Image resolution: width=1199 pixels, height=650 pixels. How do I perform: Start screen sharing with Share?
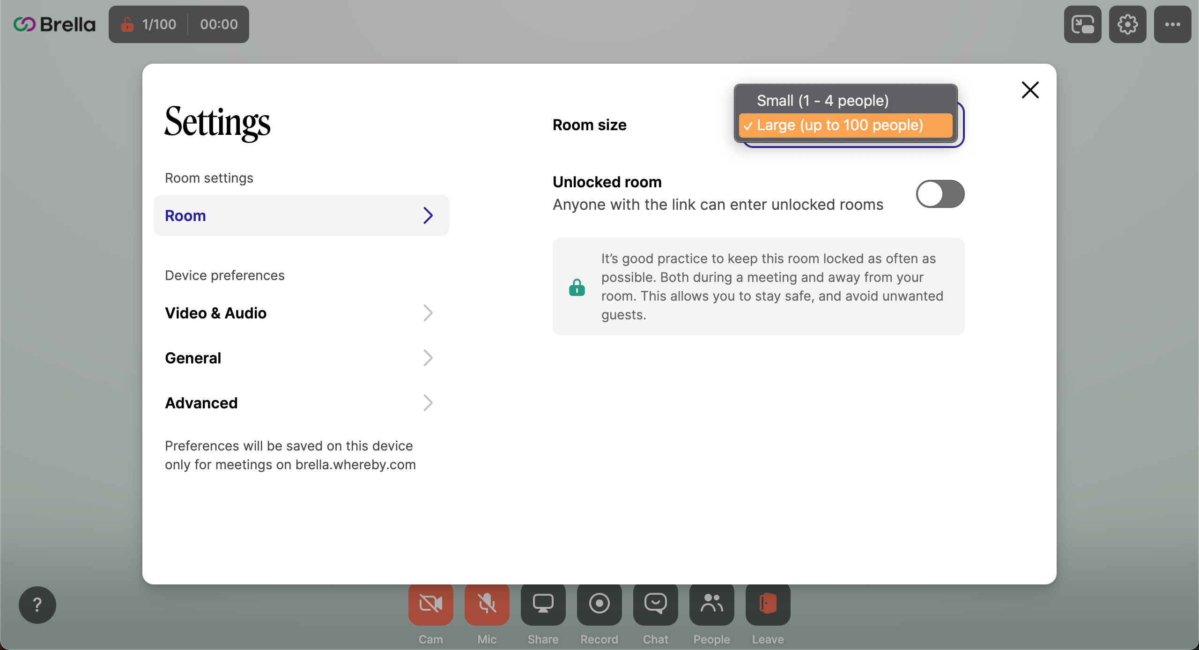(543, 604)
